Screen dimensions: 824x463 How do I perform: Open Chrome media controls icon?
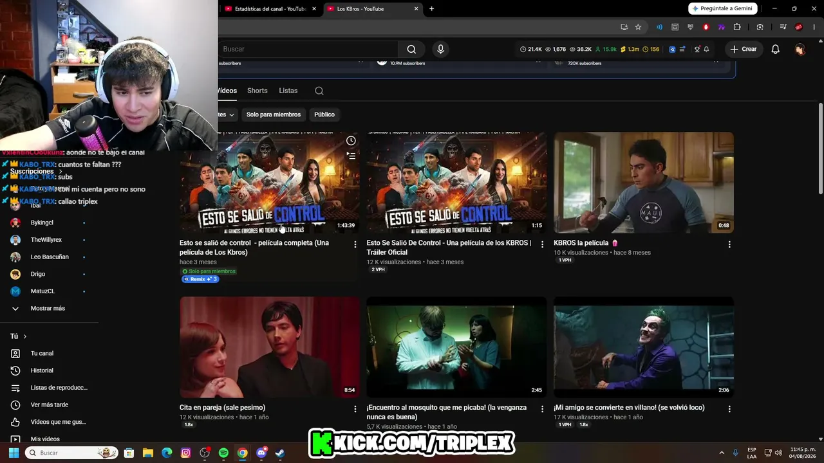[x=783, y=27]
